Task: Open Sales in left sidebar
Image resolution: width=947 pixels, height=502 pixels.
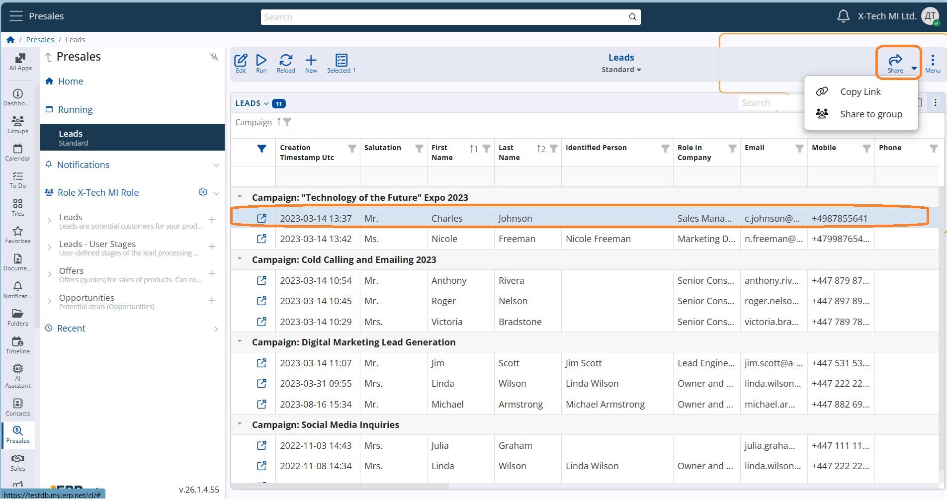Action: pos(18,462)
